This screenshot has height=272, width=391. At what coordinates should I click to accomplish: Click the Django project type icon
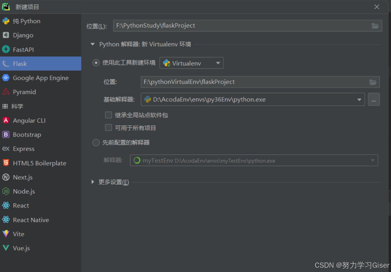click(6, 35)
